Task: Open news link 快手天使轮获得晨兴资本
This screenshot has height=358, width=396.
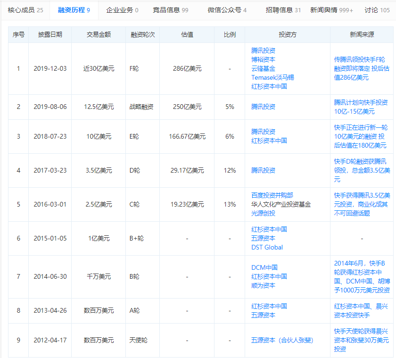Action: 362,340
